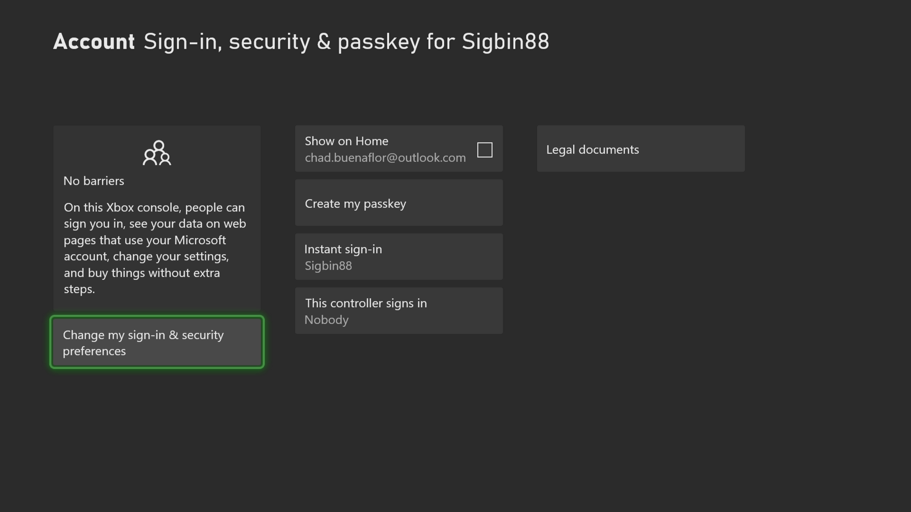View the Legal documents section
The height and width of the screenshot is (512, 911).
pos(640,148)
